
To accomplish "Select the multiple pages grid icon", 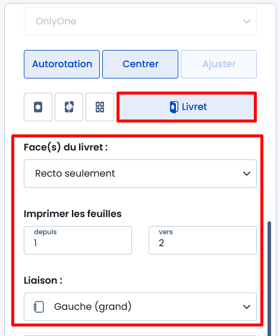I will 100,107.
